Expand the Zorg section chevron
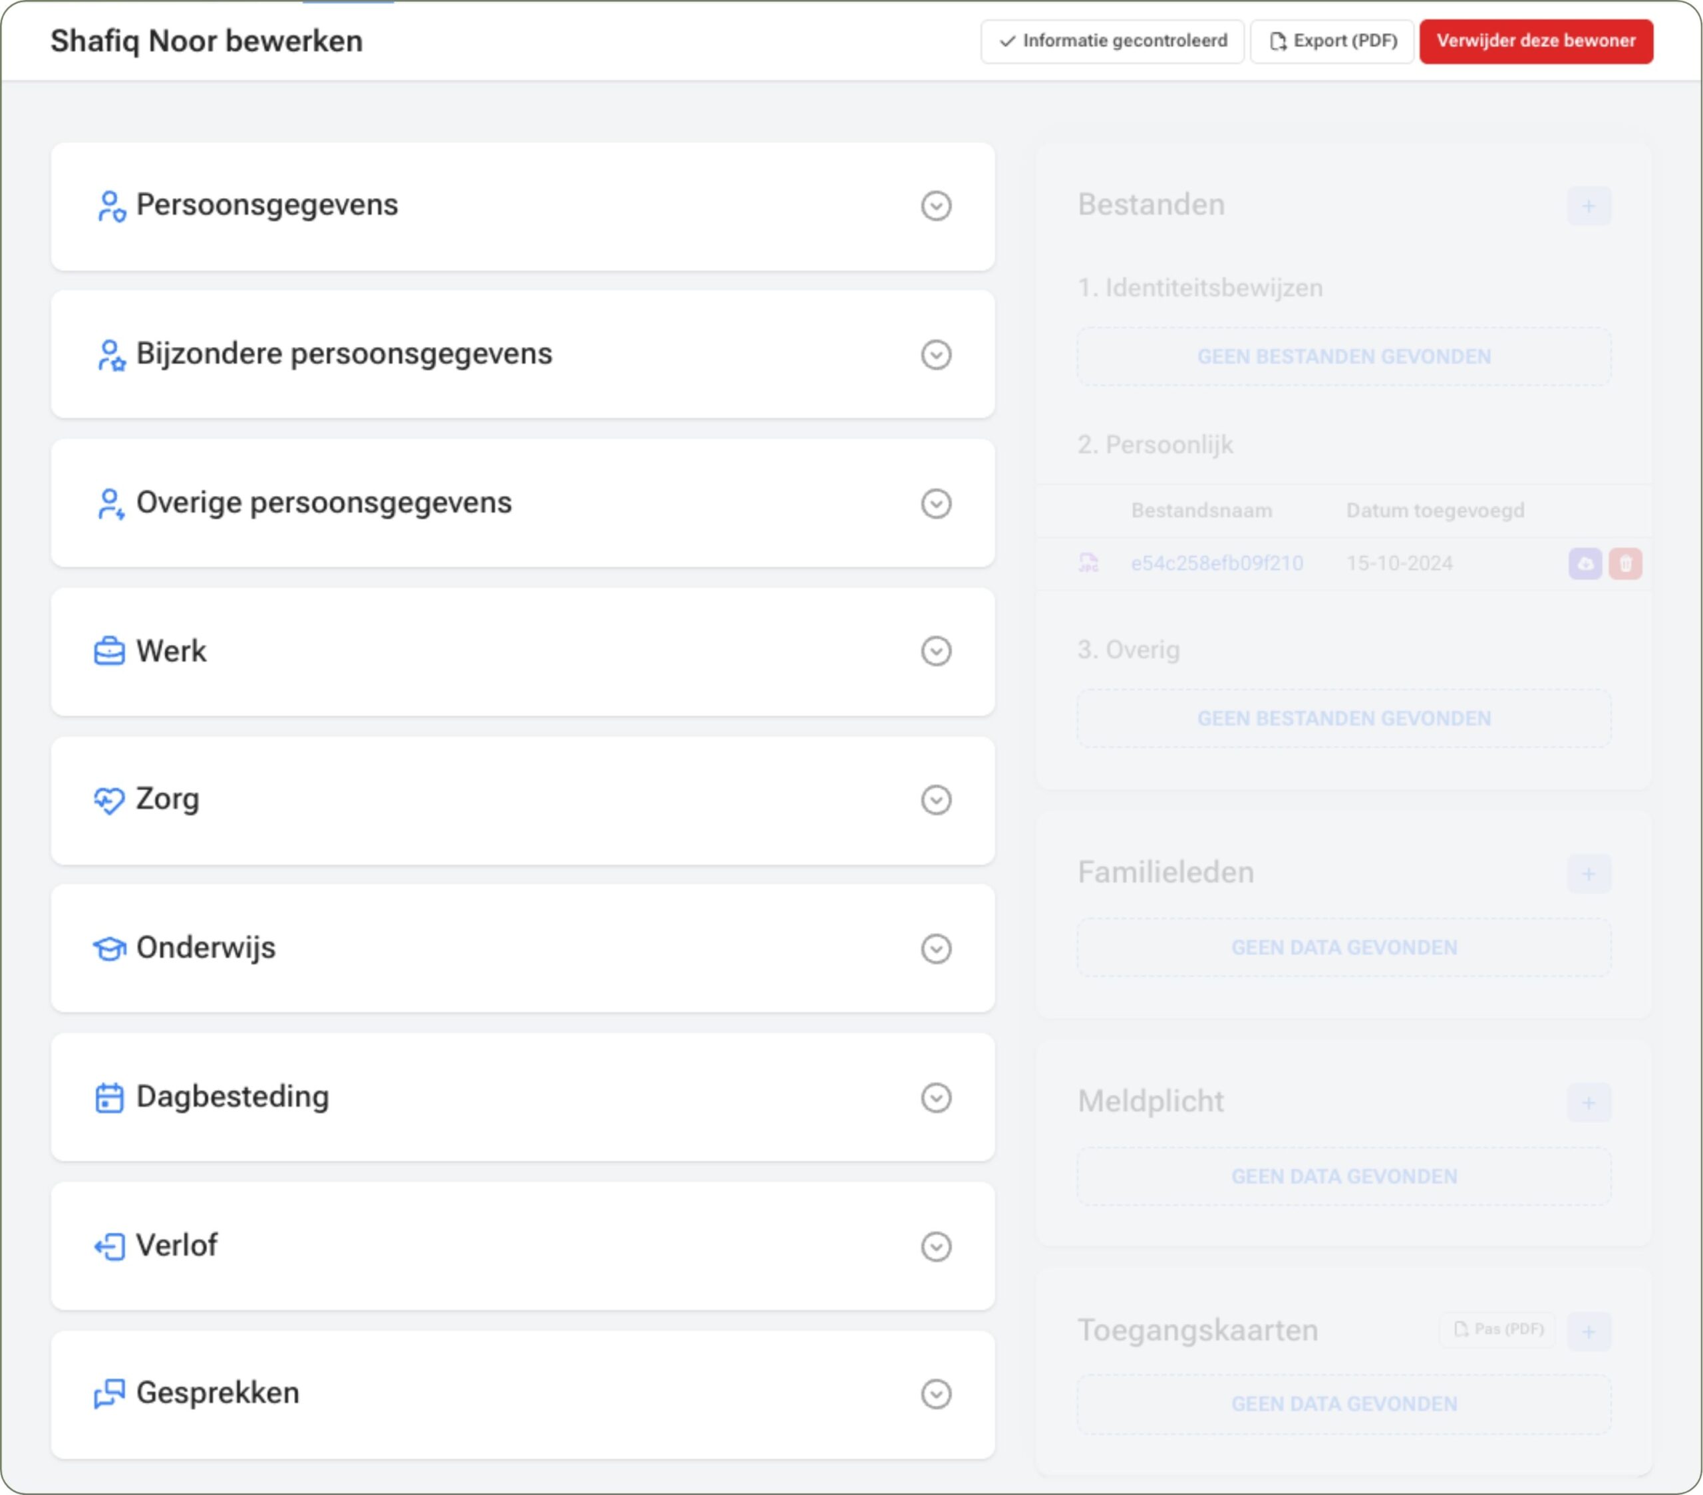Image resolution: width=1703 pixels, height=1495 pixels. point(935,799)
